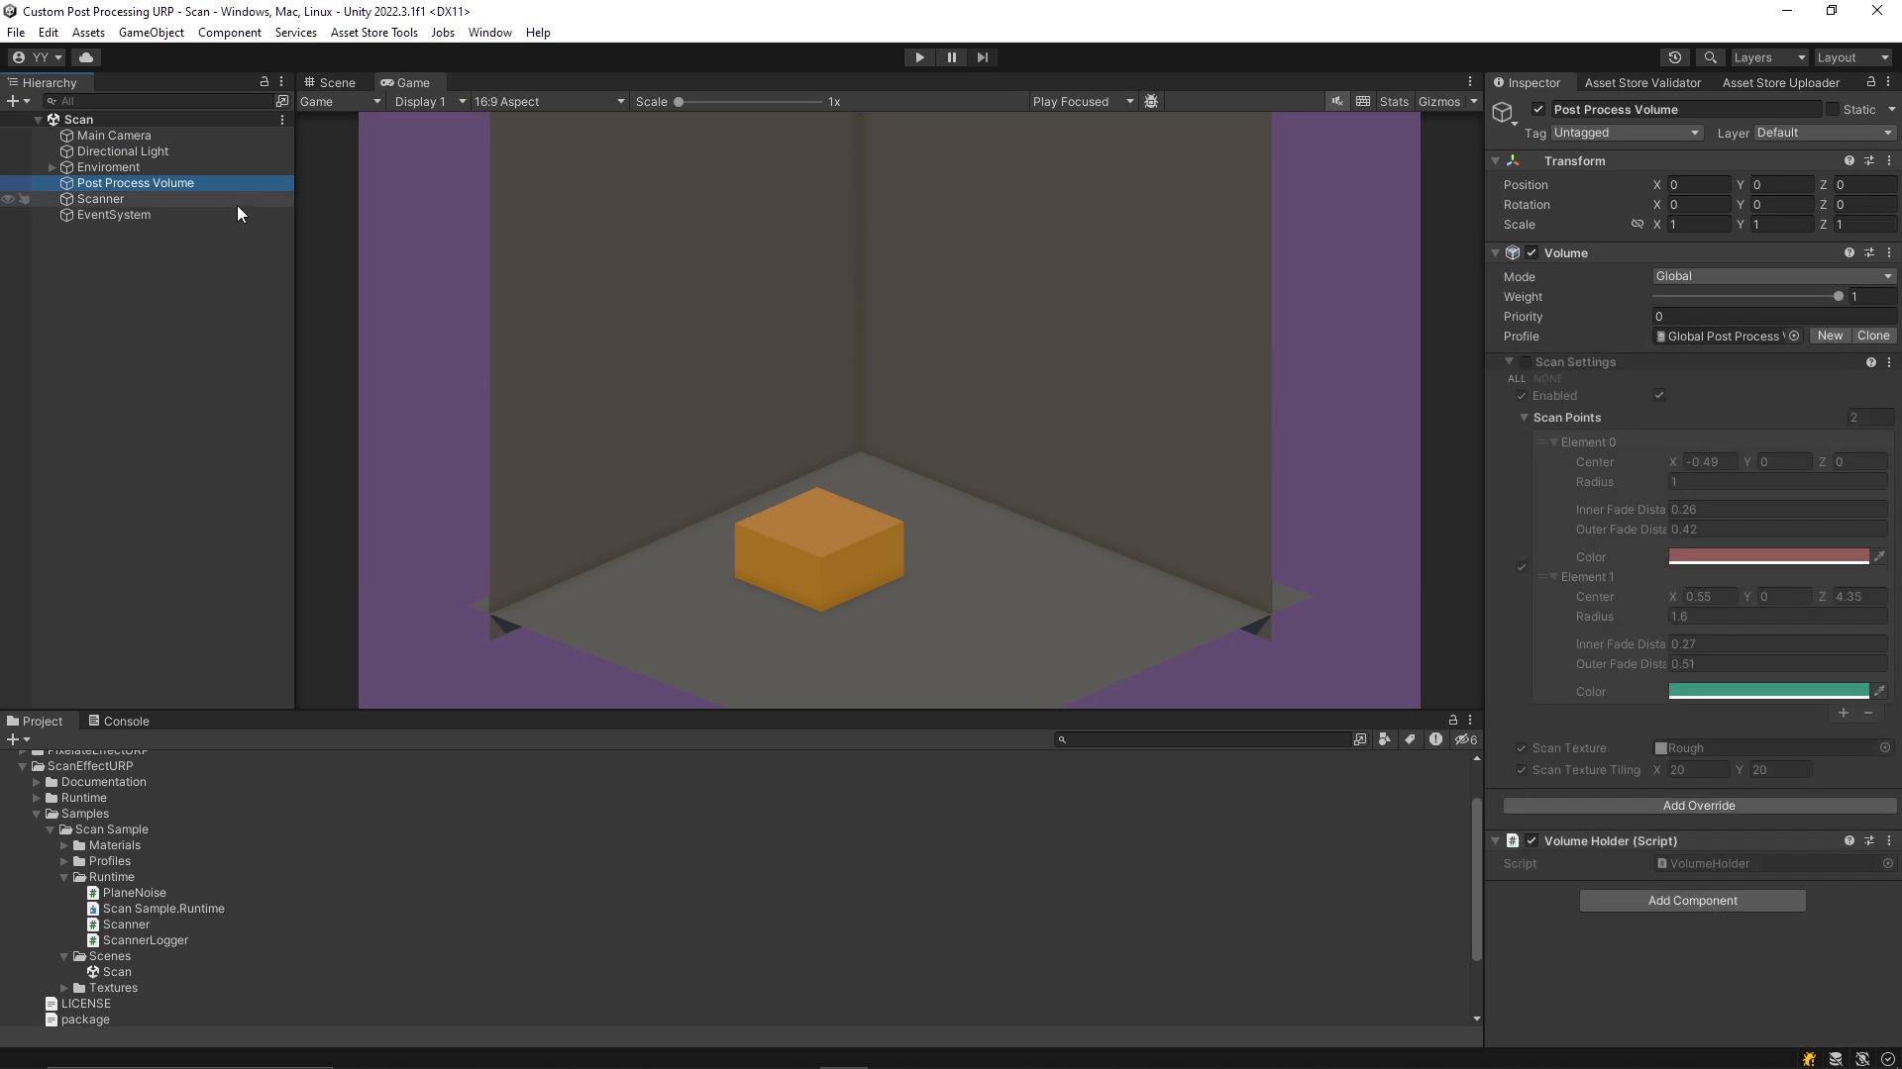Click the Asset Store Validator tab
Screen dimensions: 1902x1069
(x=1643, y=82)
